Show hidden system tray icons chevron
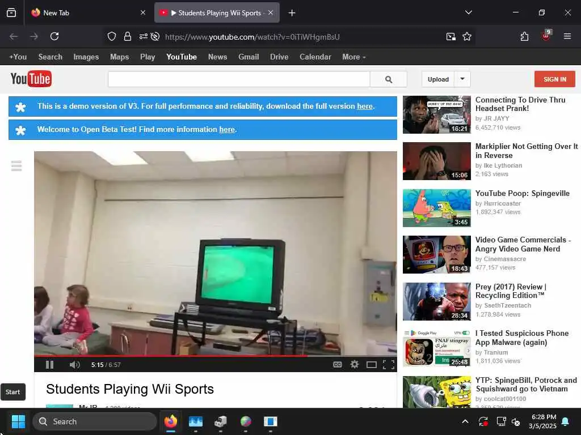 [x=465, y=421]
